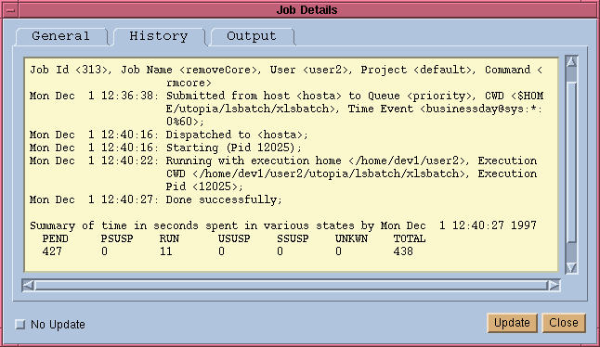Screen dimensions: 600x347
Task: Click the TOTAL value 438 in summary
Action: (x=403, y=251)
